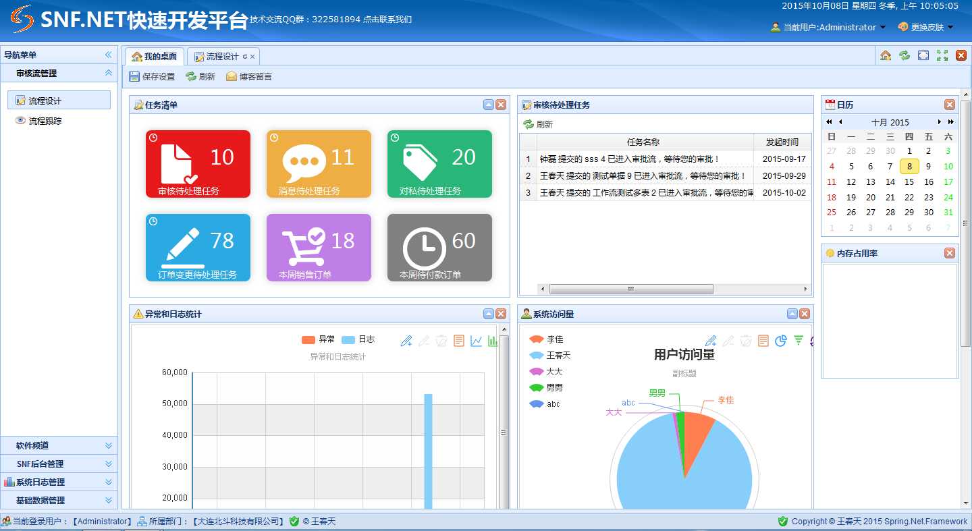The width and height of the screenshot is (972, 531).
Task: Toggle 男男 in pie chart legend
Action: pyautogui.click(x=546, y=388)
